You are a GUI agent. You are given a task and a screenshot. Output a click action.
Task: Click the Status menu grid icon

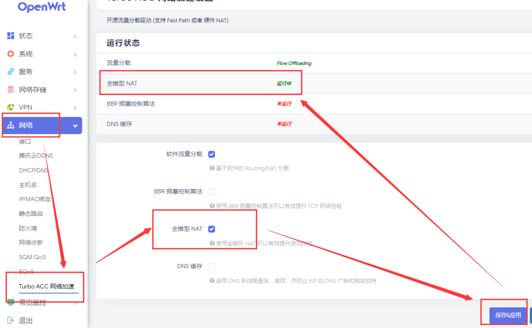(11, 35)
